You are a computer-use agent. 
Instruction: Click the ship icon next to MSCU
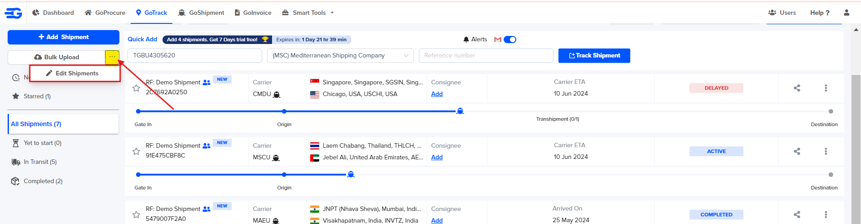click(x=276, y=158)
